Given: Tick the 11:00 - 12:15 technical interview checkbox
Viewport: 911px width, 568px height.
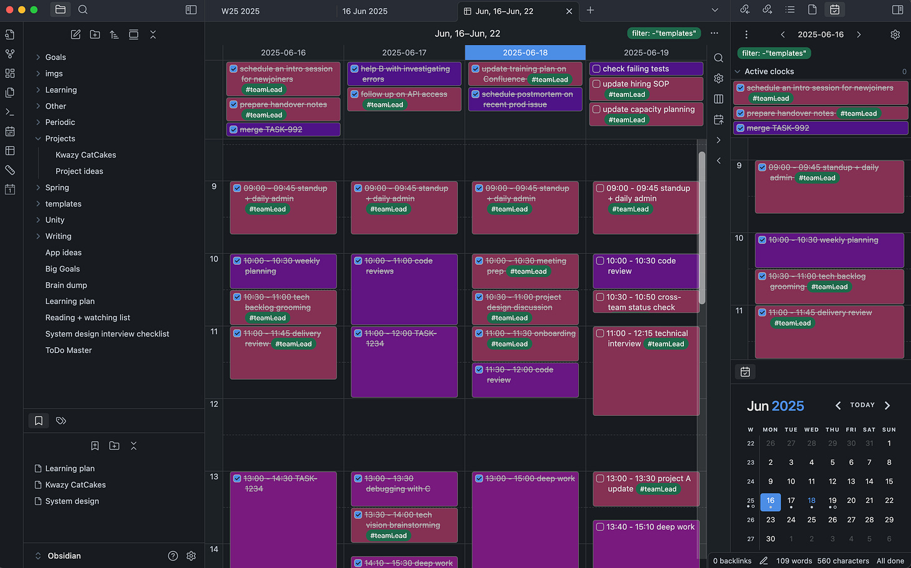Looking at the screenshot, I should 601,333.
